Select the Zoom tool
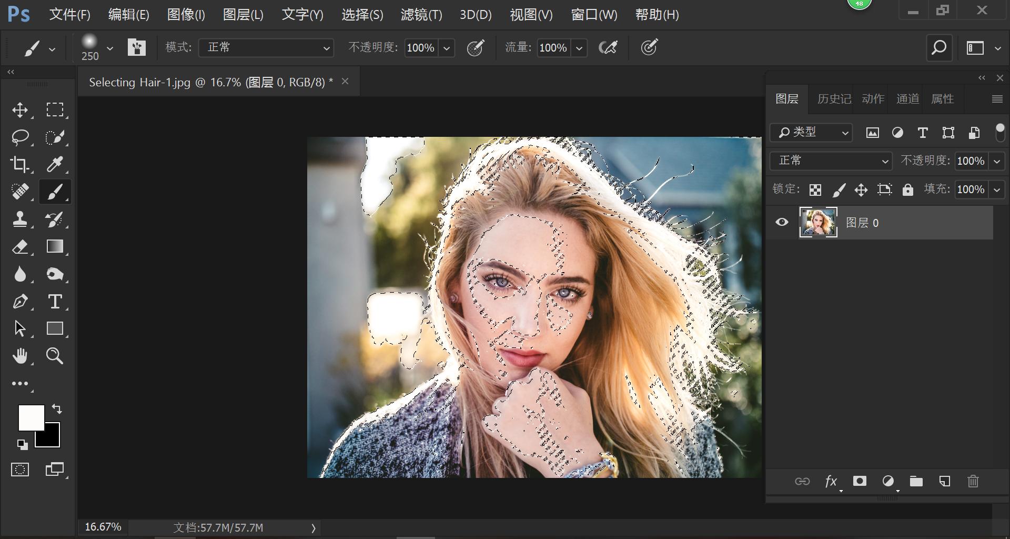The width and height of the screenshot is (1010, 539). pyautogui.click(x=55, y=356)
